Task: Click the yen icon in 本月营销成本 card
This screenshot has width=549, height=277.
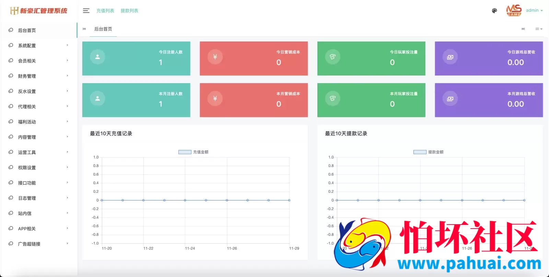Action: click(x=215, y=99)
